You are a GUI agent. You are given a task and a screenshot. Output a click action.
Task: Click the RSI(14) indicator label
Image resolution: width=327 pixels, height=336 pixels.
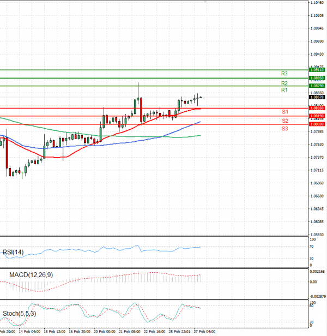pyautogui.click(x=13, y=252)
